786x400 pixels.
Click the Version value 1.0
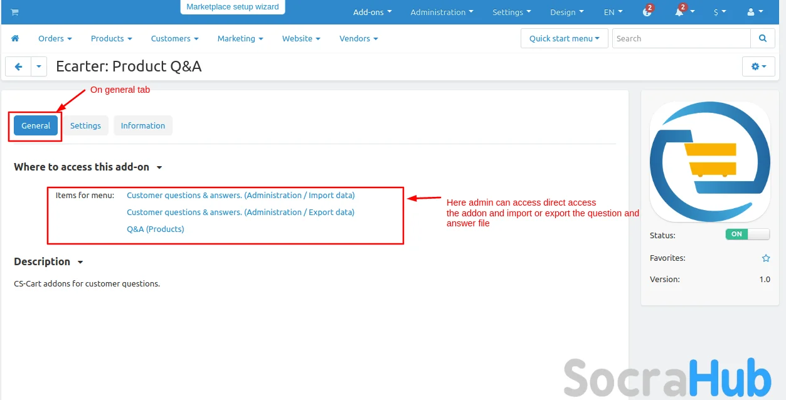coord(765,279)
